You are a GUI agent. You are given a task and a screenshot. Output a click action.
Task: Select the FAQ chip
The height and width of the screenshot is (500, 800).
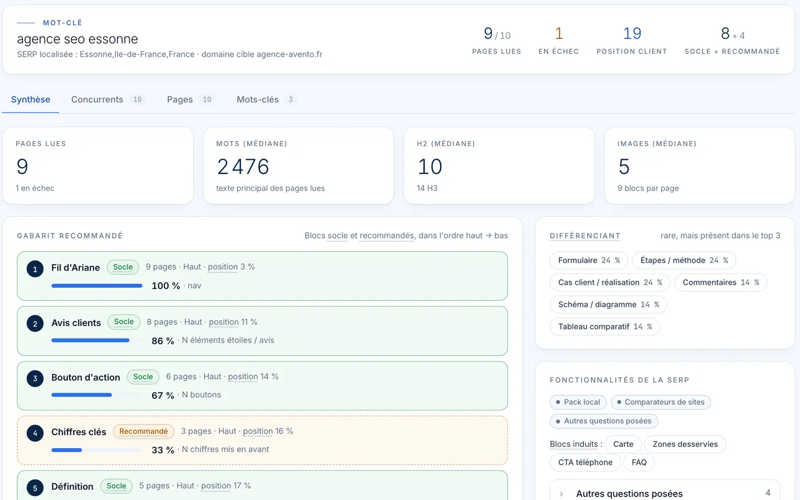pyautogui.click(x=639, y=462)
